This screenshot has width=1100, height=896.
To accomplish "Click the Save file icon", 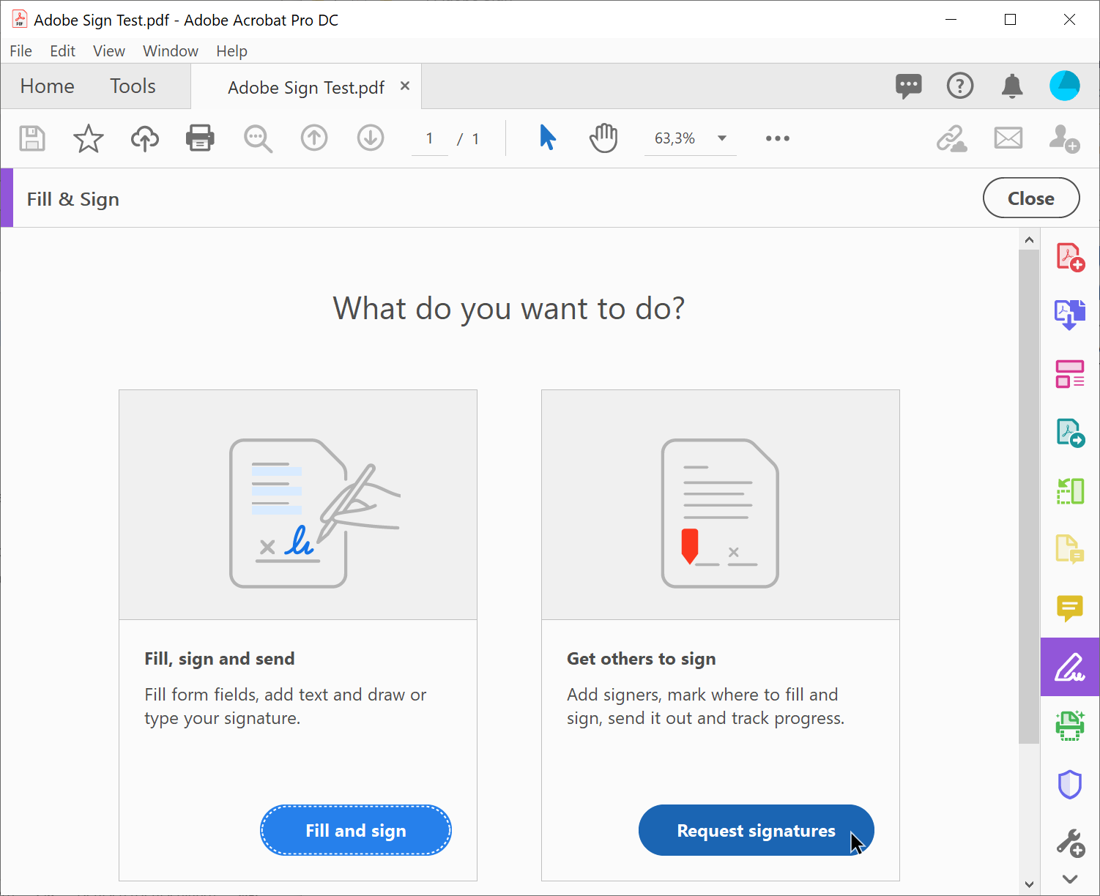I will pyautogui.click(x=32, y=138).
